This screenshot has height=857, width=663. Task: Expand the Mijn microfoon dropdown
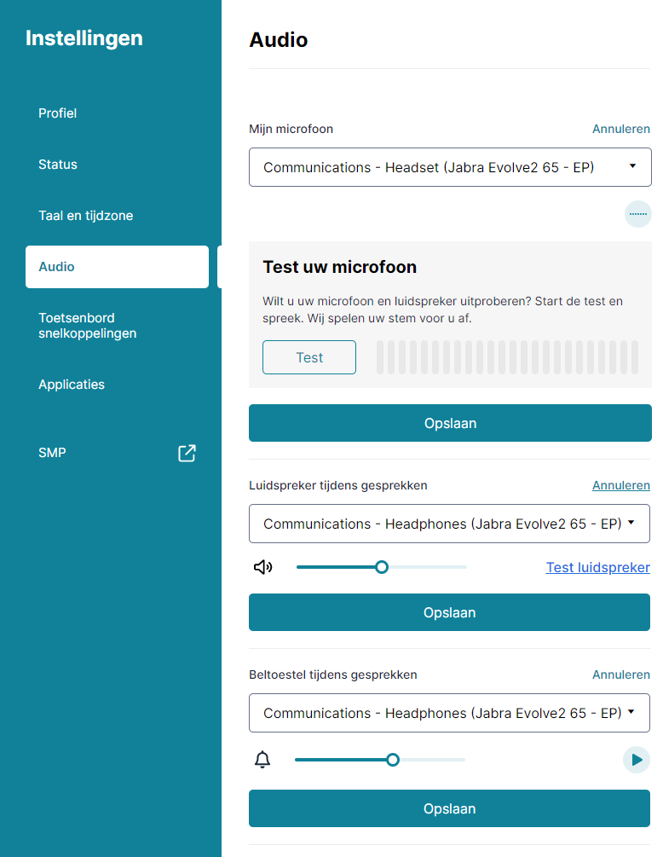(450, 167)
